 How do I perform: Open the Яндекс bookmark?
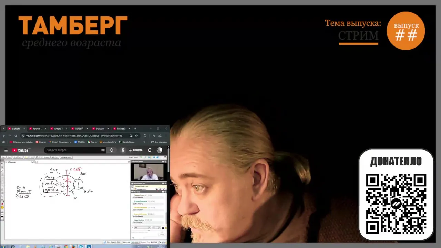point(41,142)
